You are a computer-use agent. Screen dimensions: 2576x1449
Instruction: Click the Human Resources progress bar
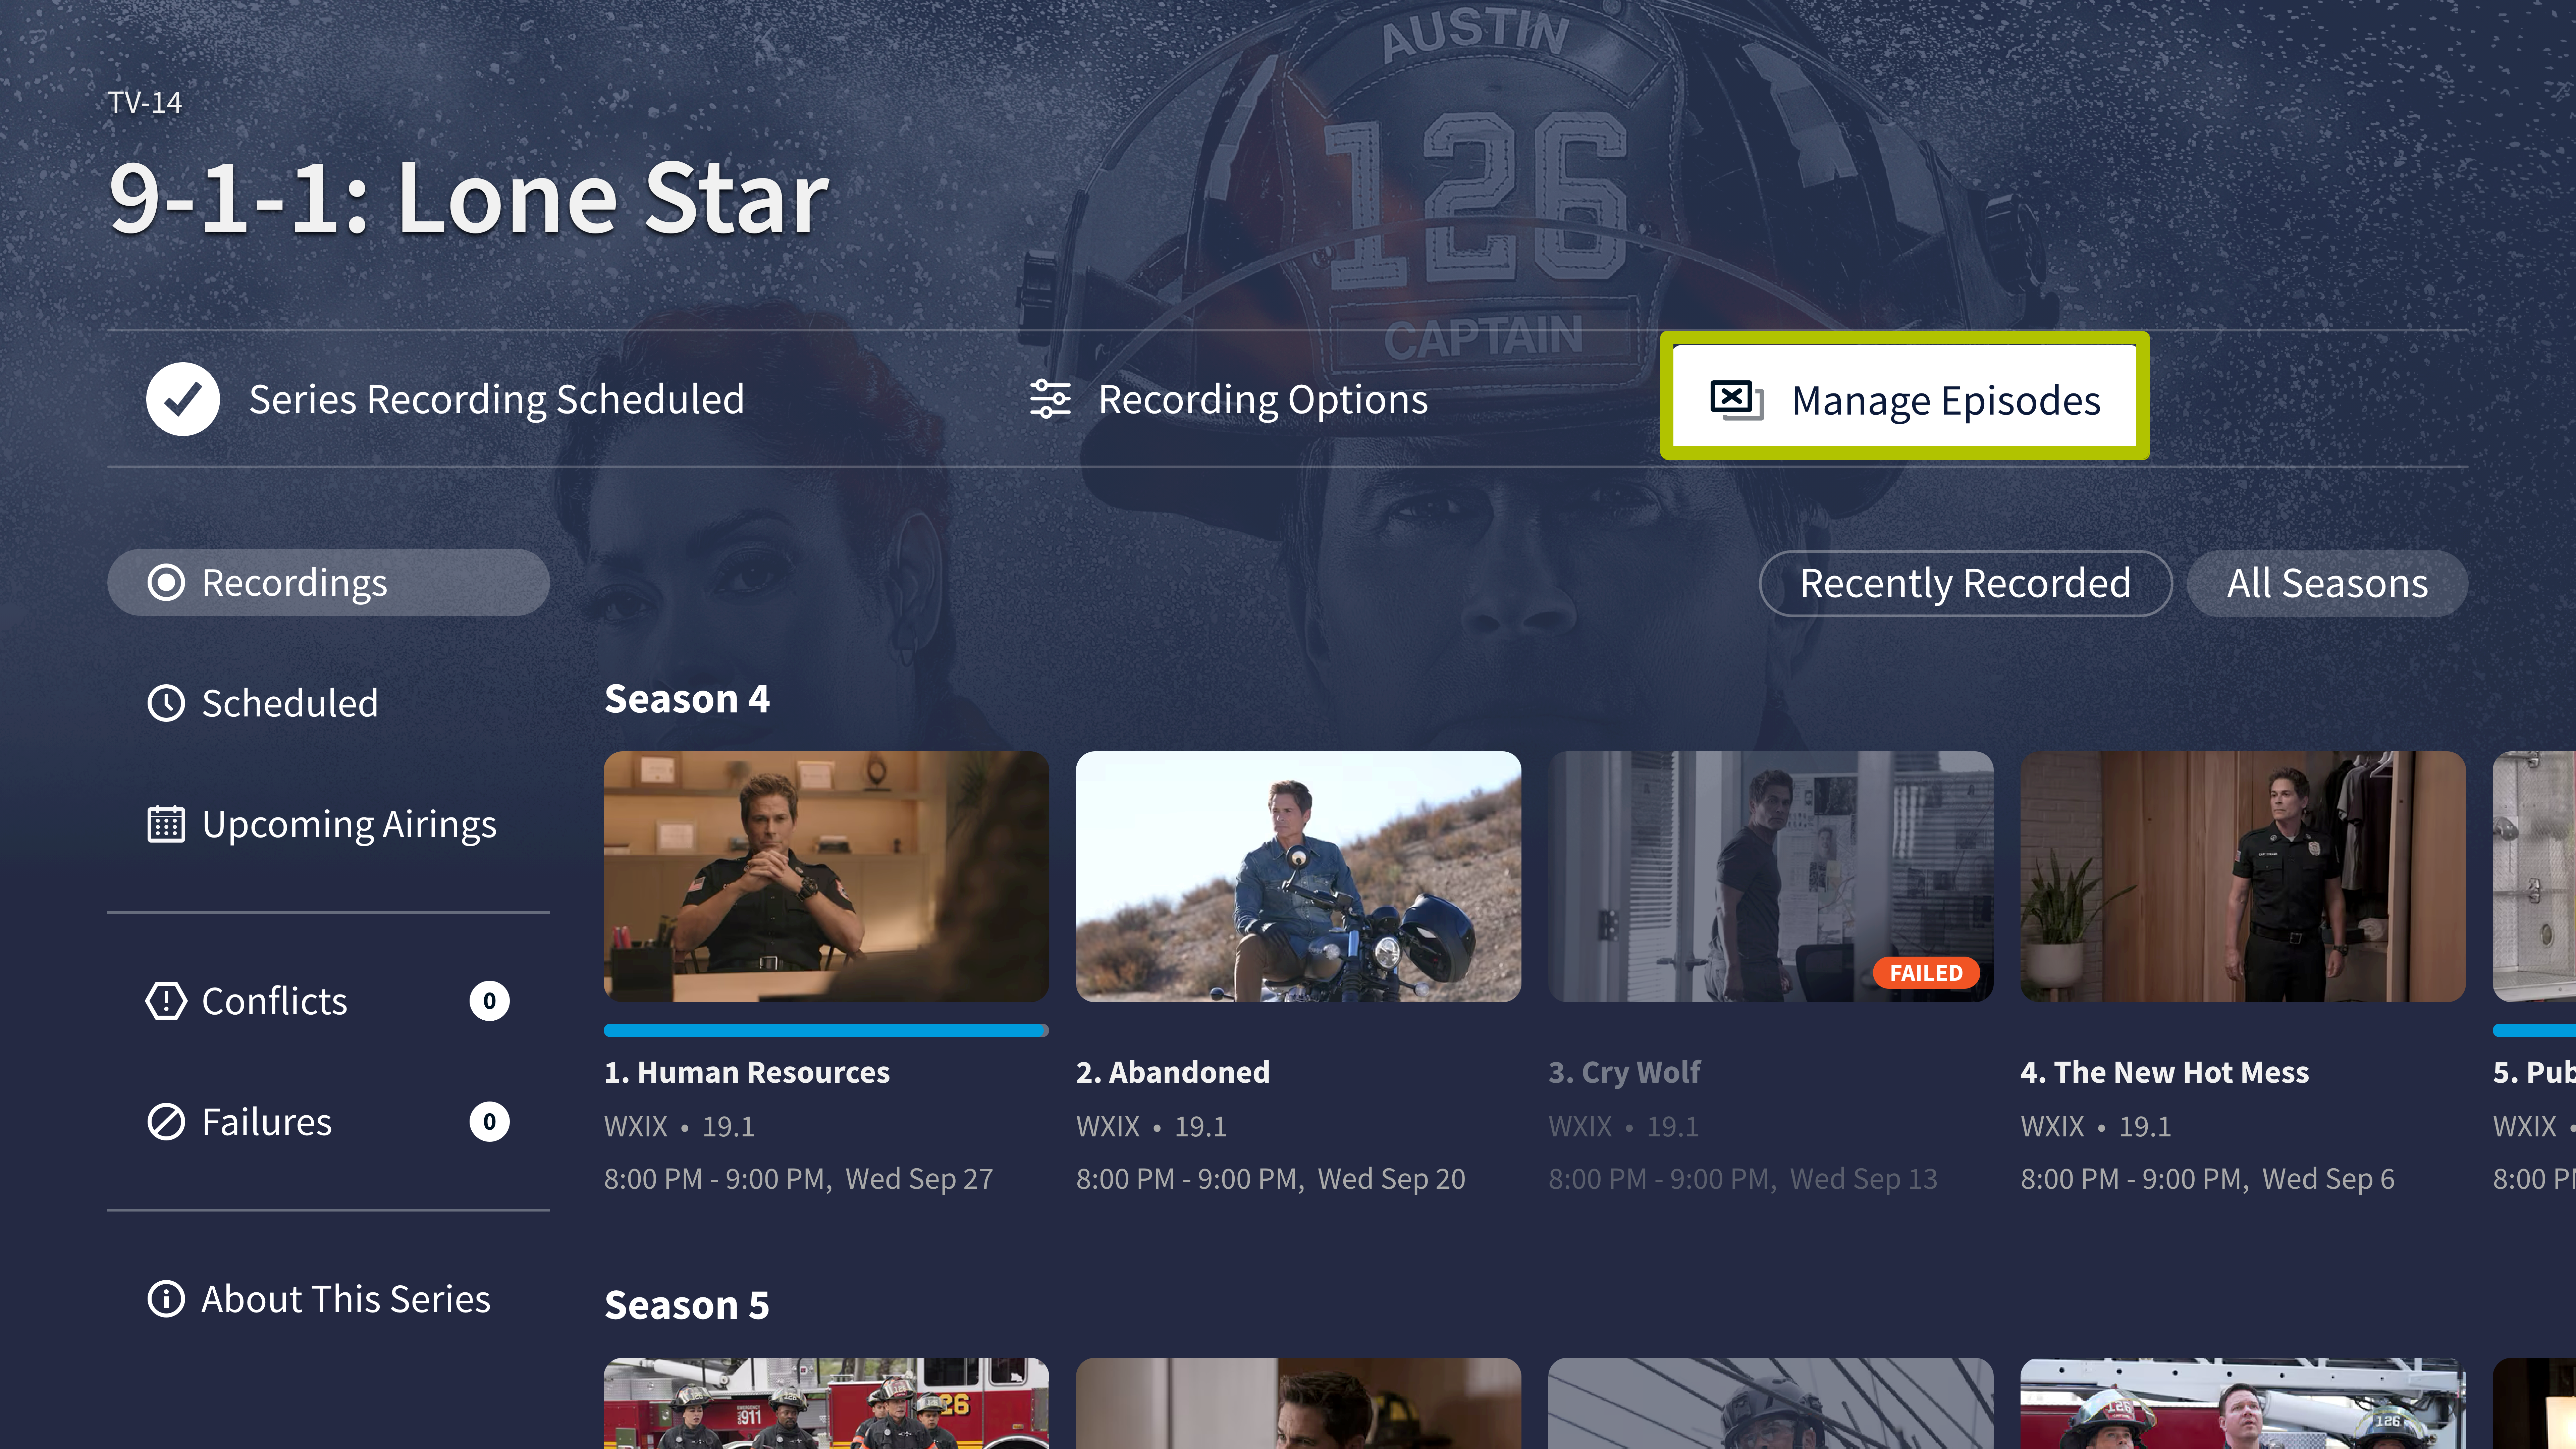pos(826,1030)
